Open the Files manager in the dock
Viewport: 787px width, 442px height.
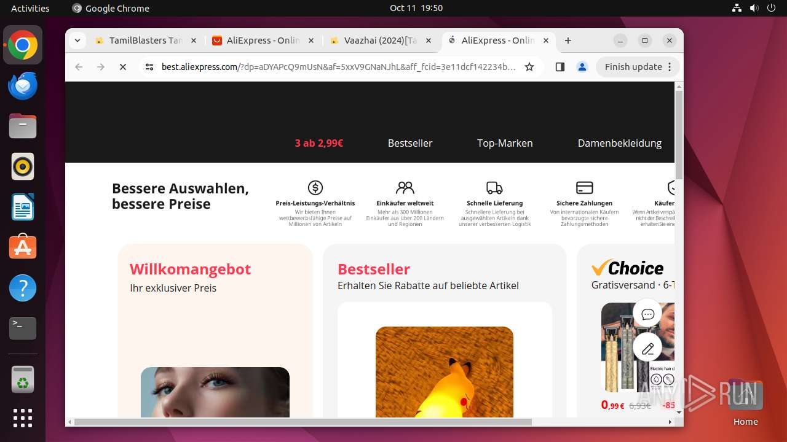coord(23,126)
